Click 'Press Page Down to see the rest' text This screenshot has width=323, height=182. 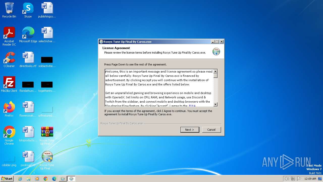[x=136, y=64]
